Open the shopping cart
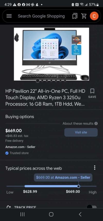The image size is (103, 221). pos(84,16)
